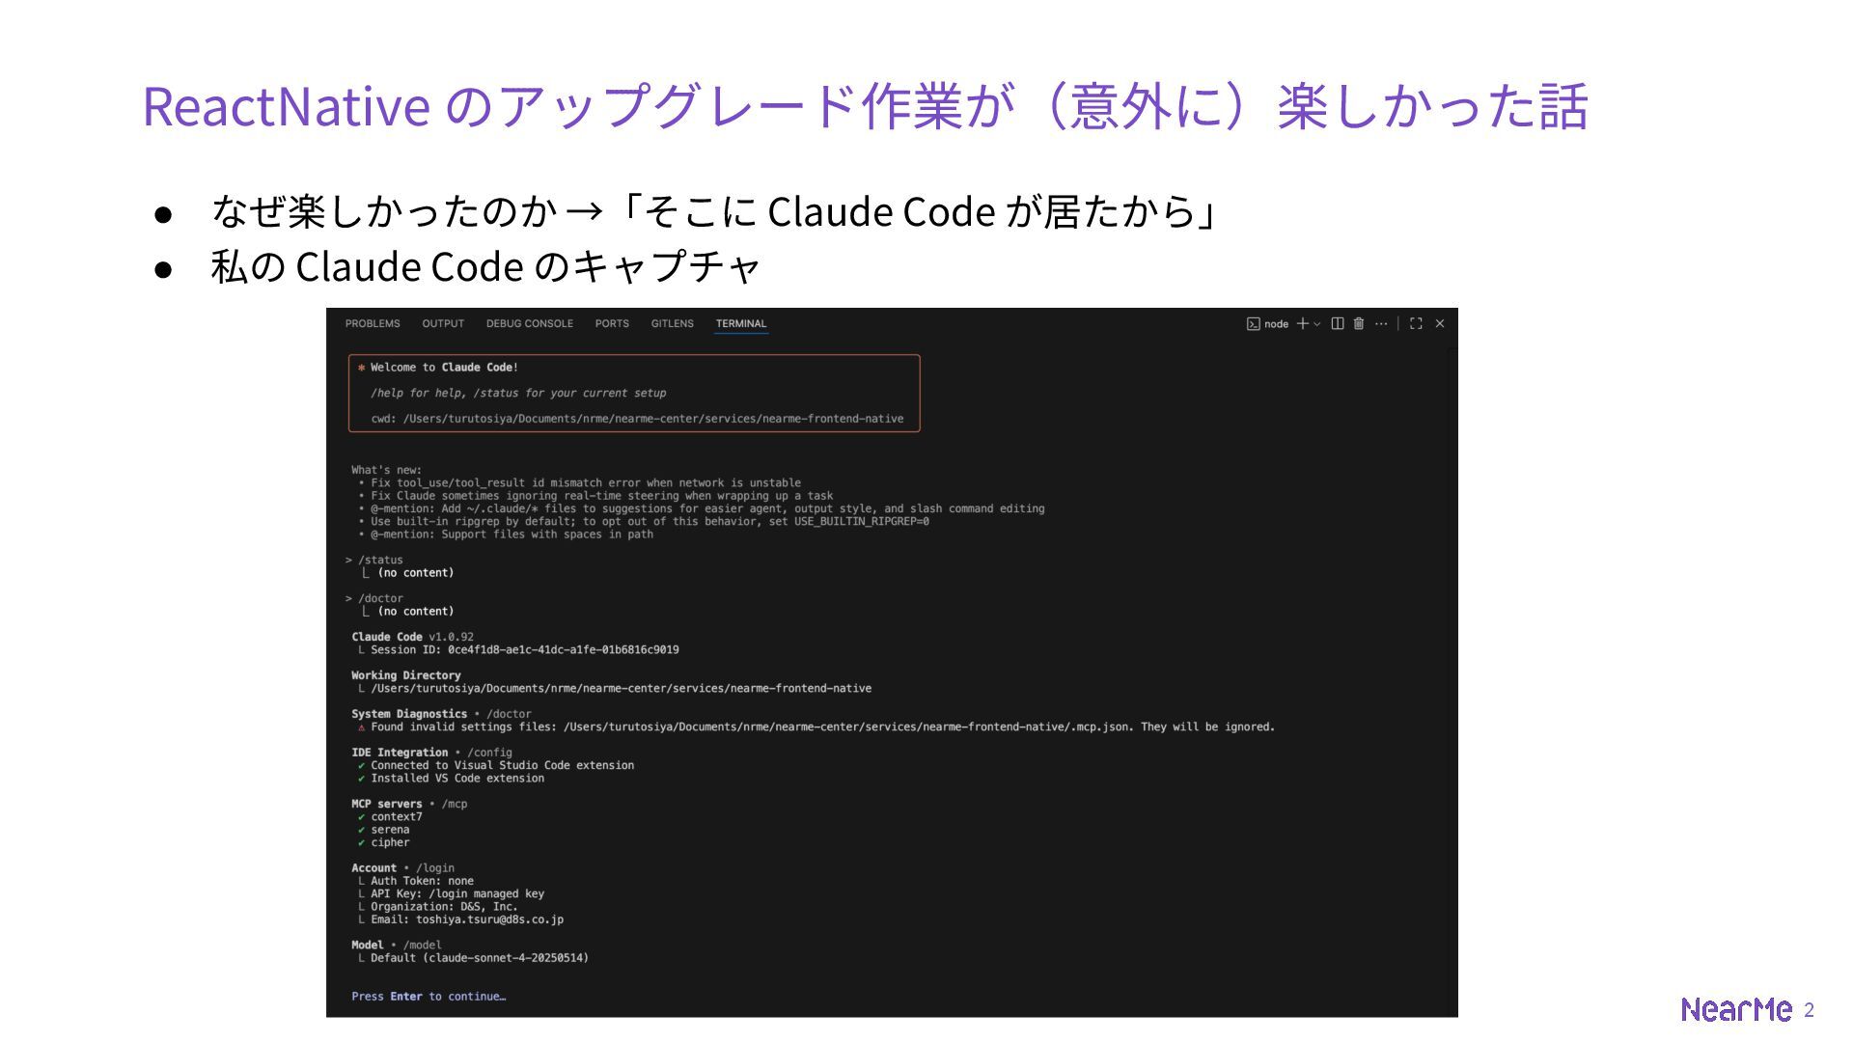Screen dimensions: 1853x1042
Task: Click the '> /doctor' command line
Action: click(x=374, y=599)
